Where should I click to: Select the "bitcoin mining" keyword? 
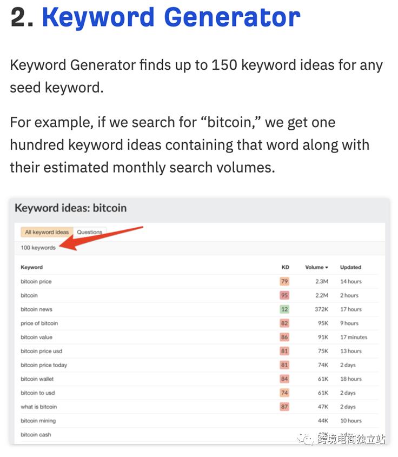[38, 421]
